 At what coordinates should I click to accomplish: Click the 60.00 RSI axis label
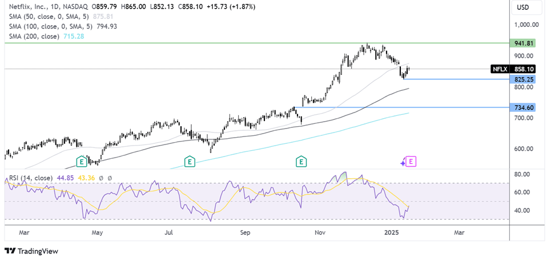[522, 192]
